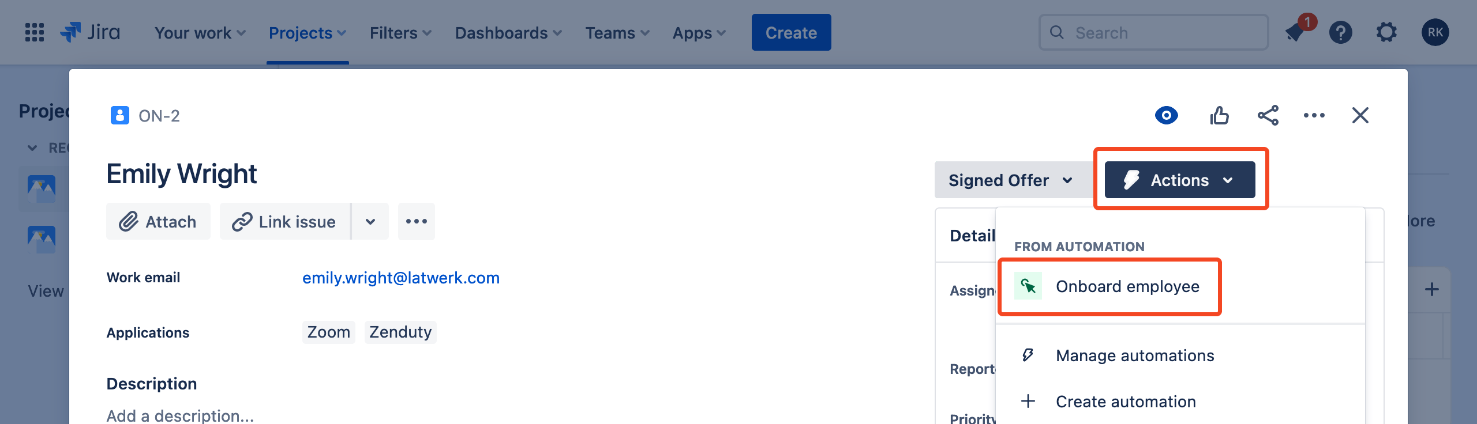Expand the Link issue dropdown arrow
The width and height of the screenshot is (1477, 424).
(370, 221)
